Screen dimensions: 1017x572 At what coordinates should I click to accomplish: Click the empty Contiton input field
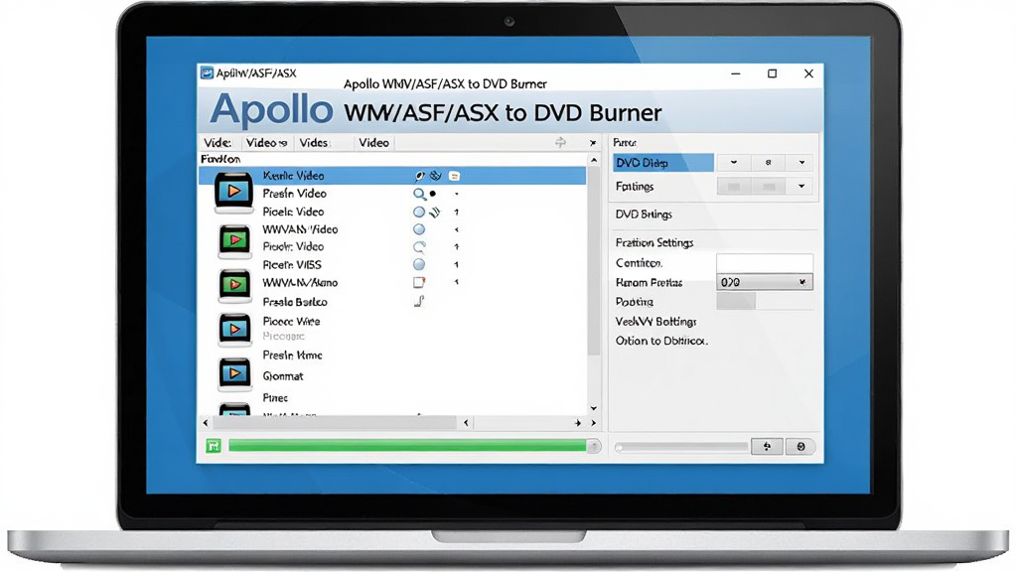(765, 262)
